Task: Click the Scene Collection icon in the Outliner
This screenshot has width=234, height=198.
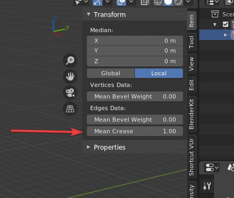Action: point(215,14)
